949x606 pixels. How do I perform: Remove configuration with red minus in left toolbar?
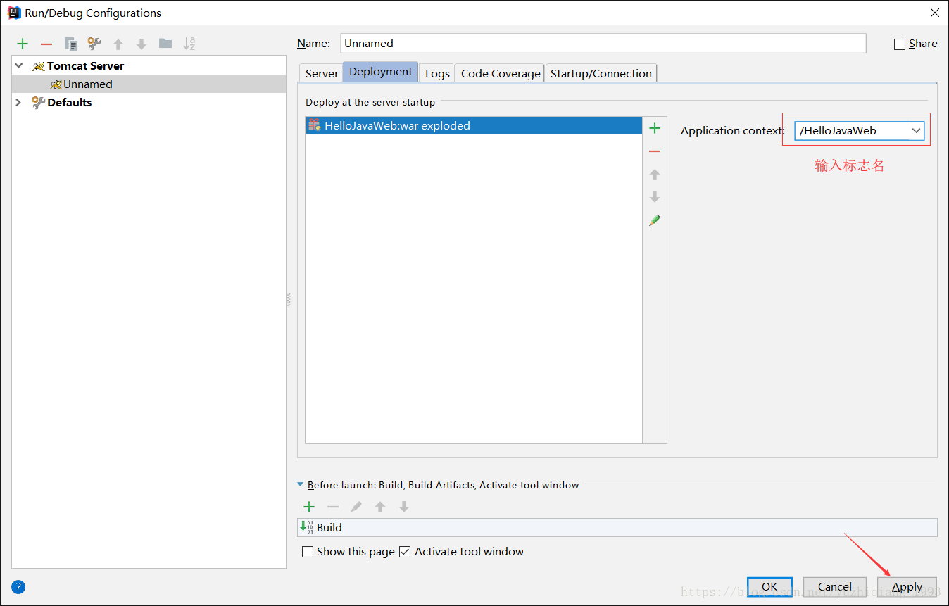pos(46,44)
